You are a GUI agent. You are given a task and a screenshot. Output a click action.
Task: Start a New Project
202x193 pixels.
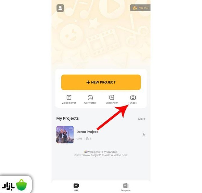click(101, 82)
